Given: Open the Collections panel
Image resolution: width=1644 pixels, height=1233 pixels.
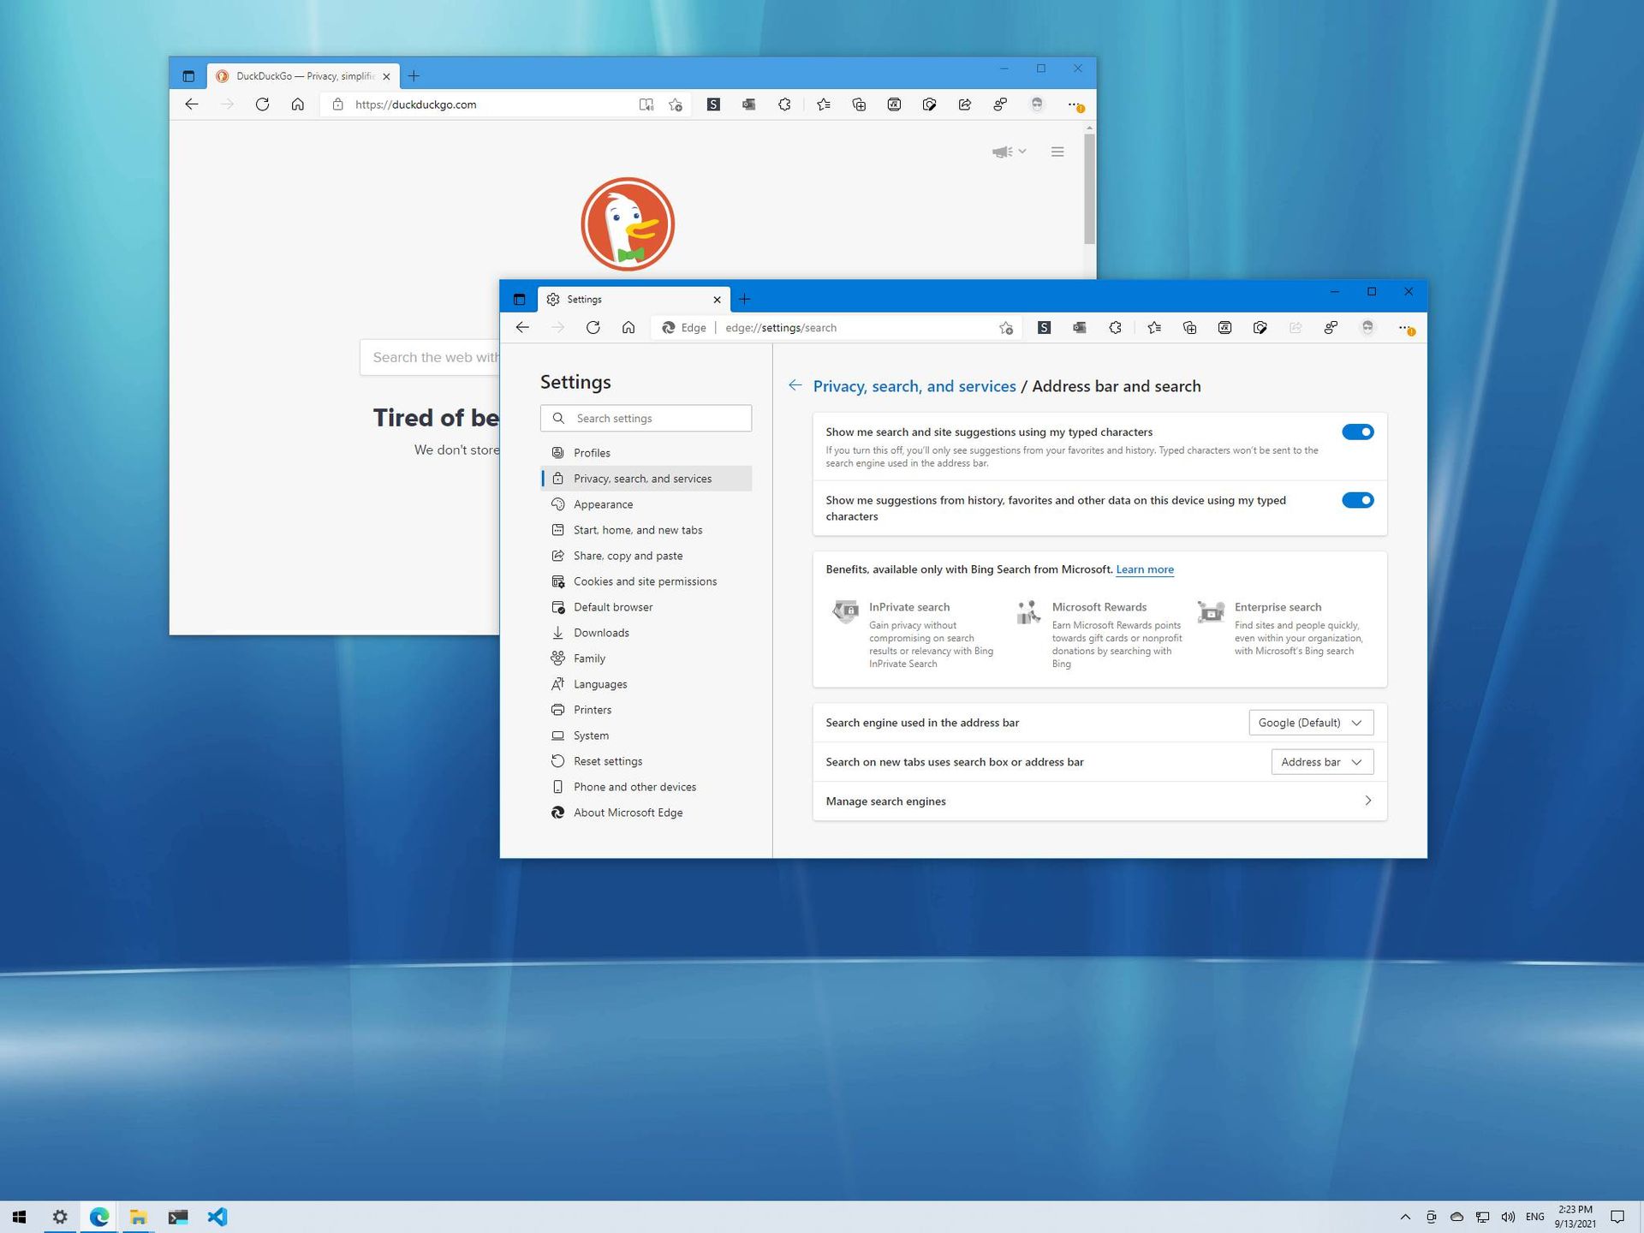Looking at the screenshot, I should click(x=1189, y=327).
